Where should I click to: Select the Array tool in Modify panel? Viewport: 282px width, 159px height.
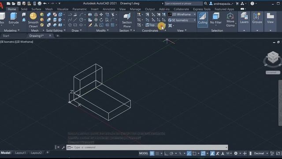113,25
